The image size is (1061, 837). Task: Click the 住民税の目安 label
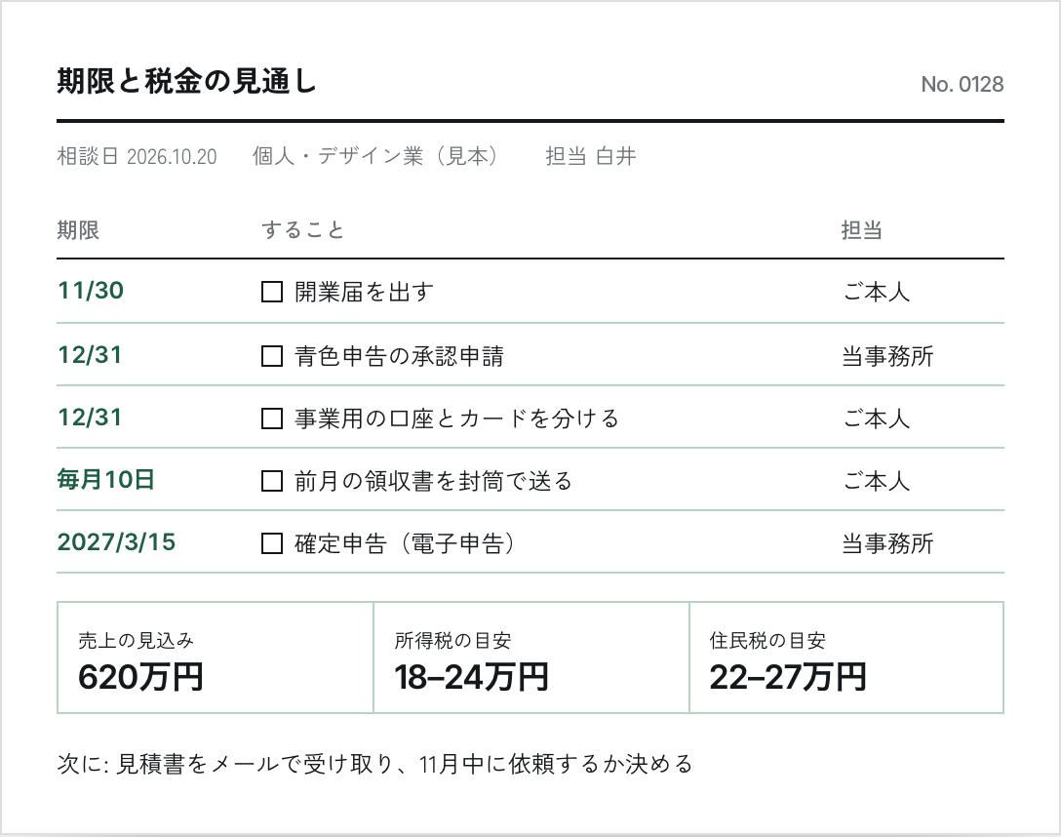point(767,640)
